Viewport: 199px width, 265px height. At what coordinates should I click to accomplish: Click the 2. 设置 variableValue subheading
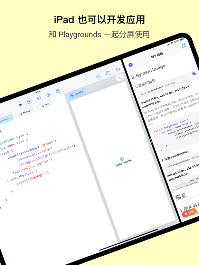(x=174, y=156)
